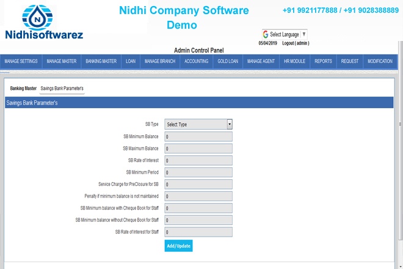Open the Accounting menu
403x269 pixels.
197,61
